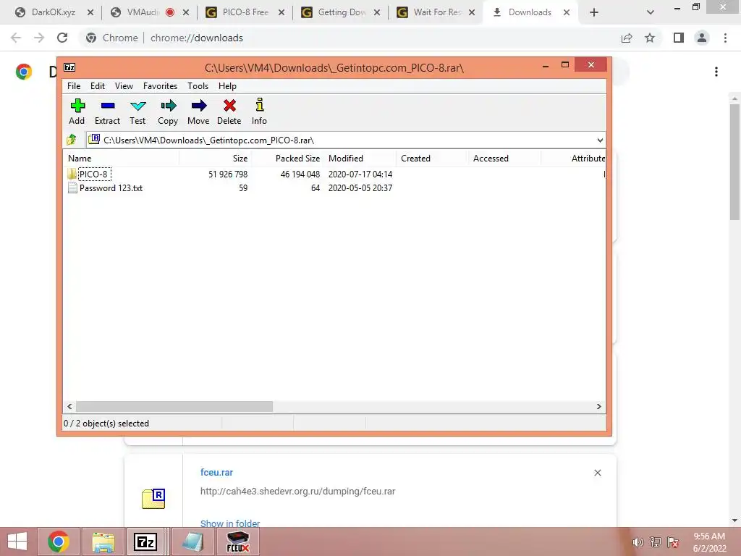Image resolution: width=741 pixels, height=556 pixels.
Task: Click the Extract toolbar button
Action: [x=107, y=111]
